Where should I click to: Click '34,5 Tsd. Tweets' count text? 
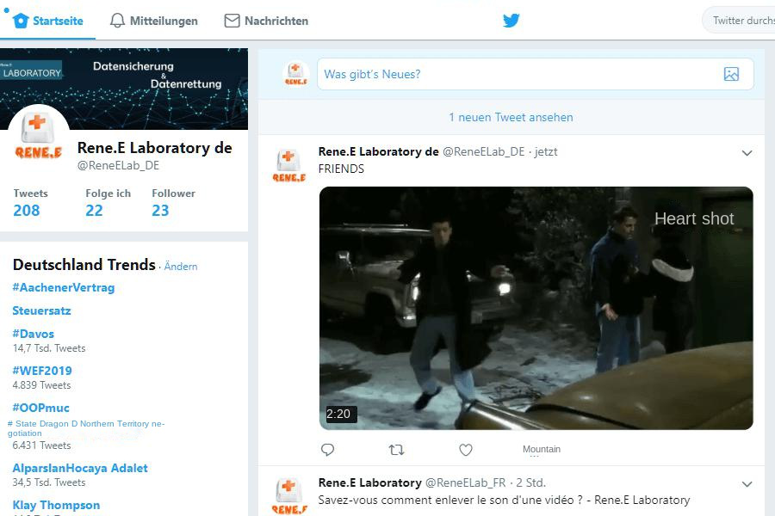coord(49,482)
